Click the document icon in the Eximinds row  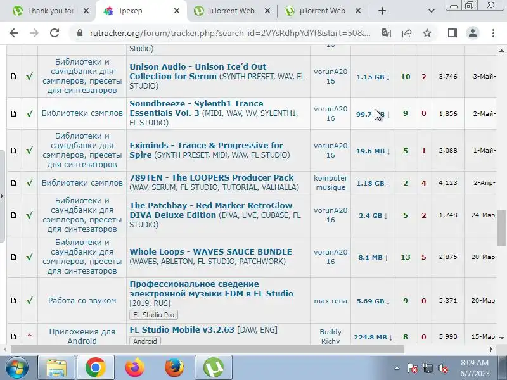(13, 150)
